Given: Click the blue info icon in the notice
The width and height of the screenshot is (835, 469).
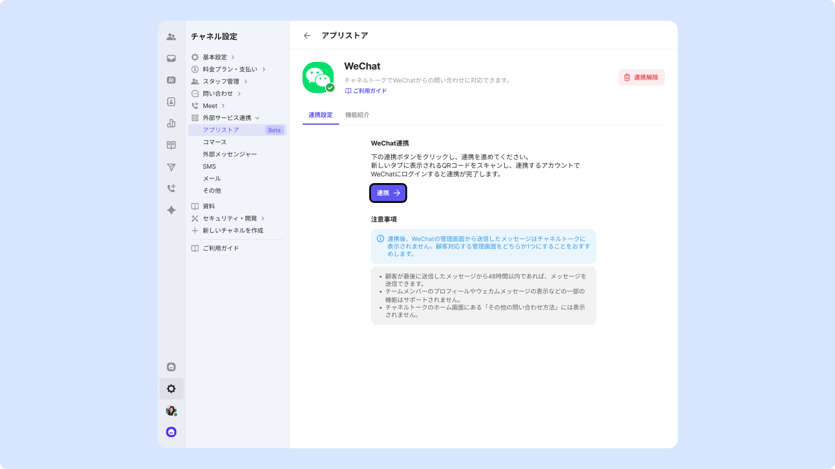Looking at the screenshot, I should (380, 239).
